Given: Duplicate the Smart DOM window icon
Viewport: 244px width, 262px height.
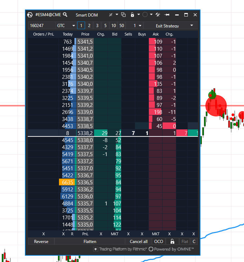Looking at the screenshot, I should pos(123,15).
